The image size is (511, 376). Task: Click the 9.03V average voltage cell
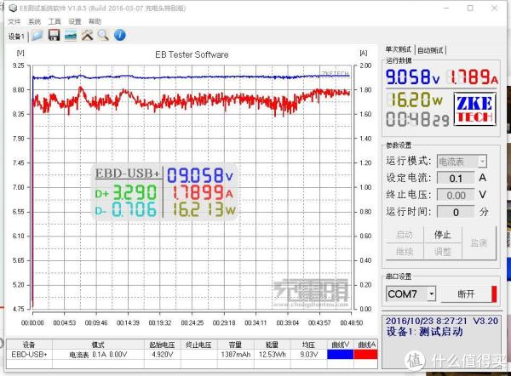pyautogui.click(x=308, y=355)
